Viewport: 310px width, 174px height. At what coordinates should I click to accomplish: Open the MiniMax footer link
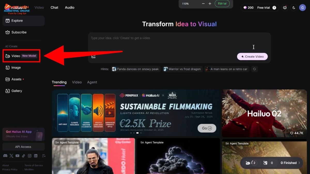pos(29,169)
